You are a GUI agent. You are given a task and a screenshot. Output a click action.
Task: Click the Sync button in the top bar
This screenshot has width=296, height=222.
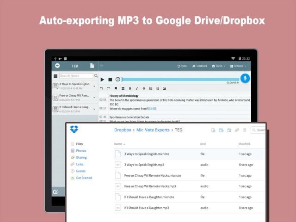[x=182, y=66]
